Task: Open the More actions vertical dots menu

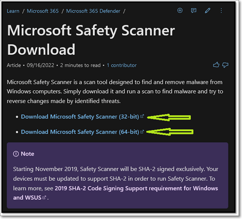Action: pos(222,10)
